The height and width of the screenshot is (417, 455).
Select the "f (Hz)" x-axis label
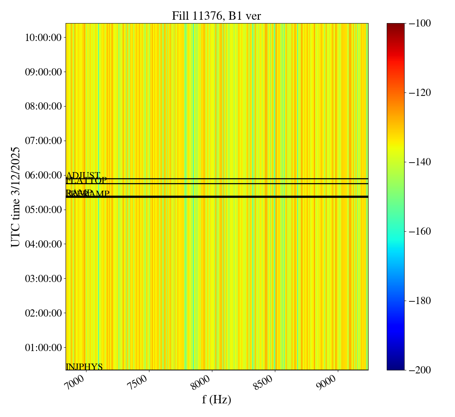[217, 399]
